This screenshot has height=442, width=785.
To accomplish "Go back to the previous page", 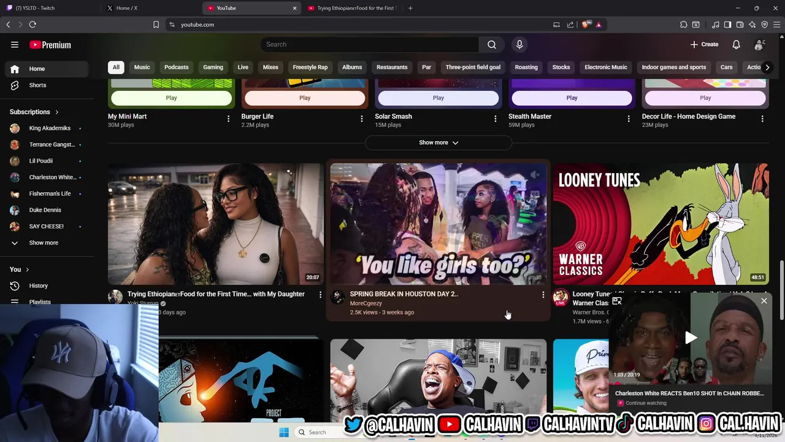I will coord(8,25).
